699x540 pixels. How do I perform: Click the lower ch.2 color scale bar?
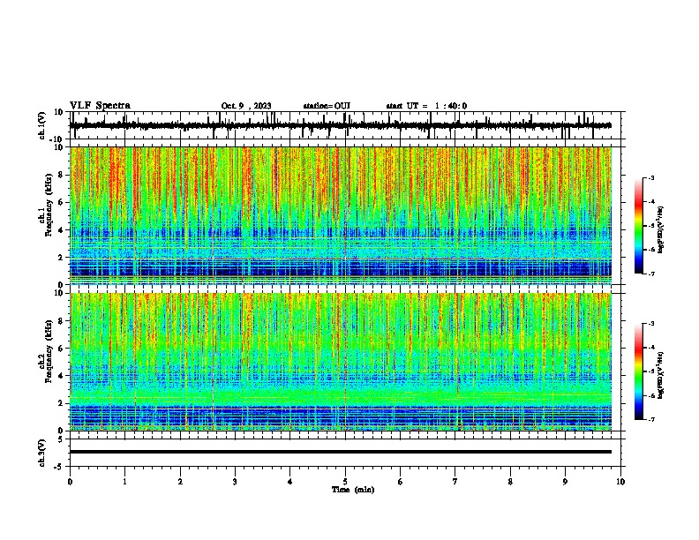(639, 371)
